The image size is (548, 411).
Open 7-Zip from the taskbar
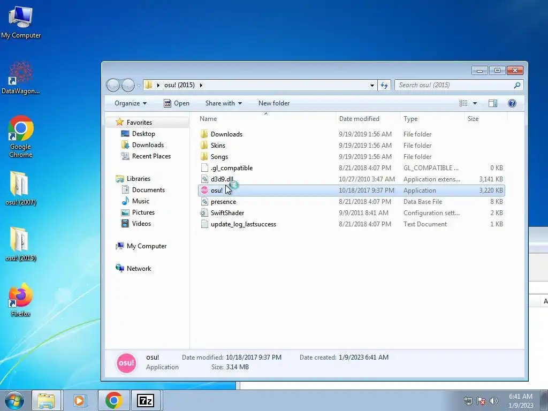(146, 400)
